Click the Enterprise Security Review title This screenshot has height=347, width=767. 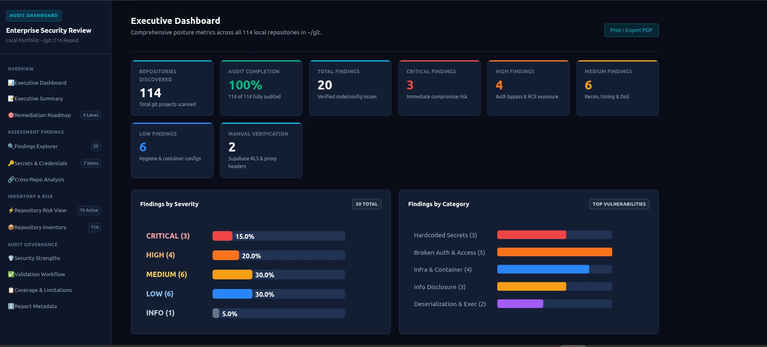[x=49, y=30]
